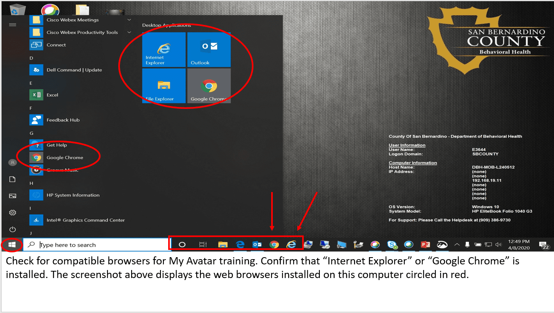Launch the Outlook tile in Start menu
This screenshot has height=313, width=554.
click(209, 49)
